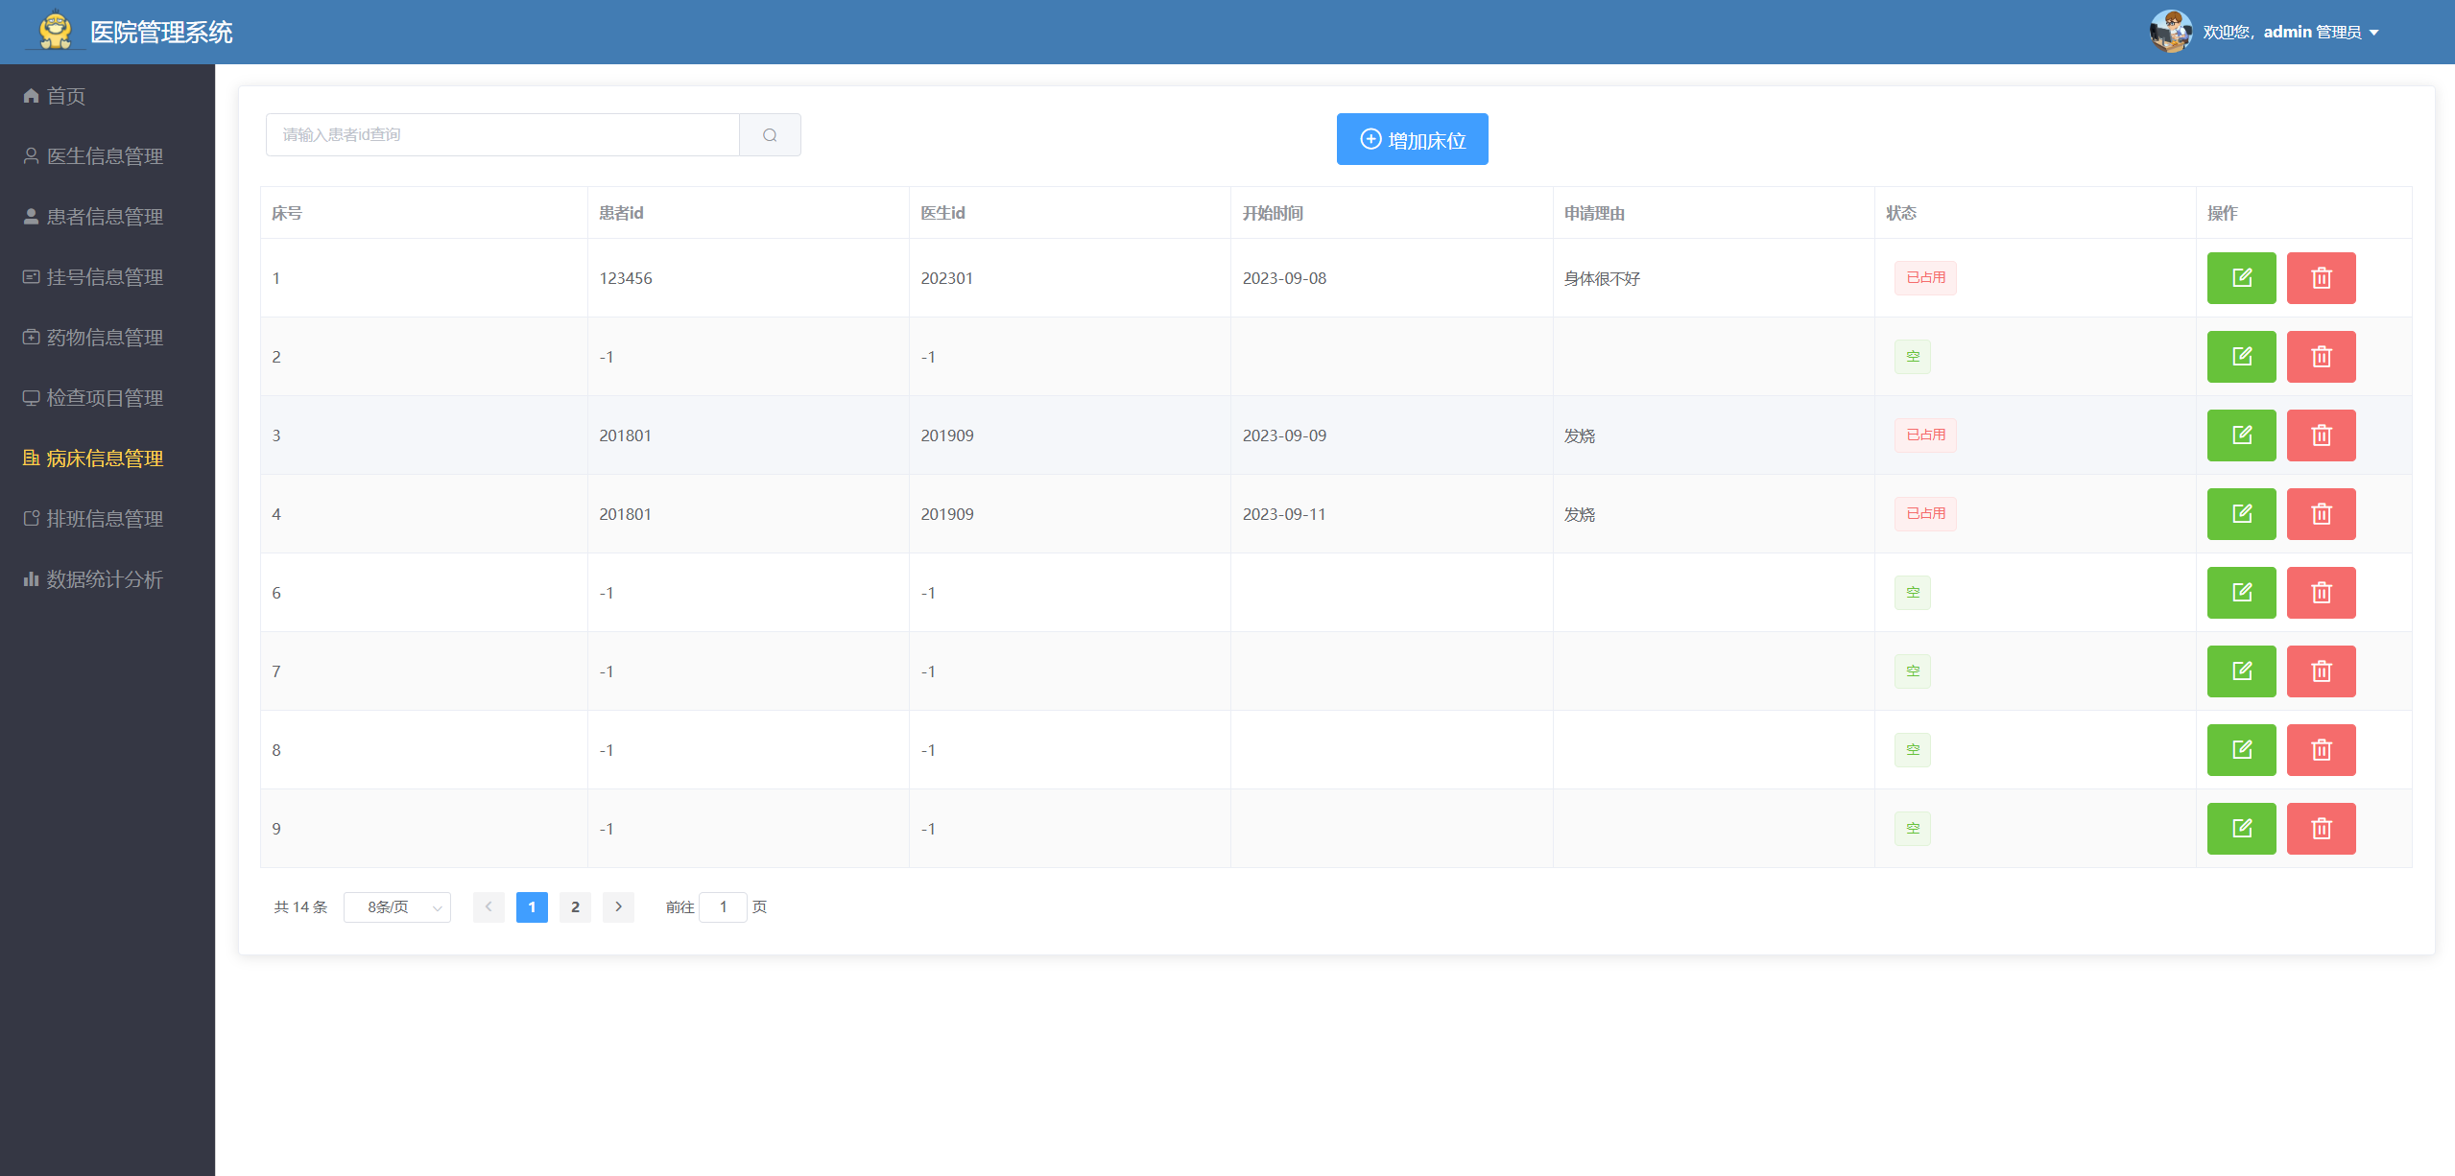Click the 增加床位 button
Viewport: 2455px width, 1176px height.
pos(1412,140)
